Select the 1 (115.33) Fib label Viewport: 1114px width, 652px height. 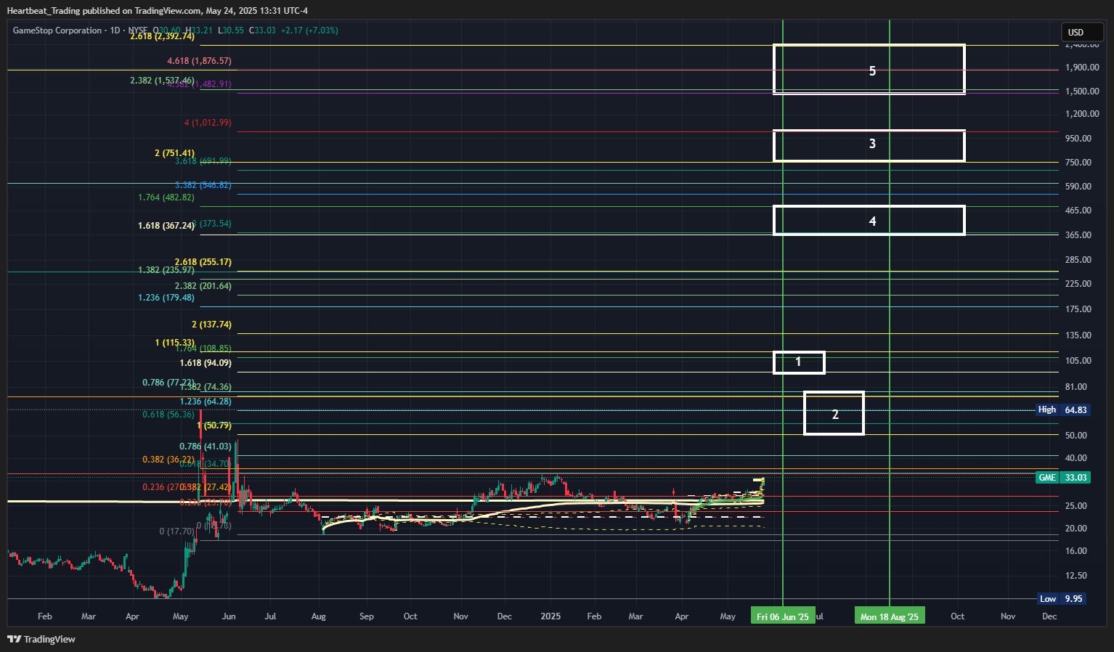pyautogui.click(x=174, y=343)
